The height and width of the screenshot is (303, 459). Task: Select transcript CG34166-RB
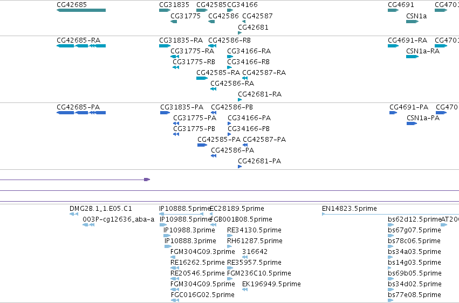coord(230,67)
